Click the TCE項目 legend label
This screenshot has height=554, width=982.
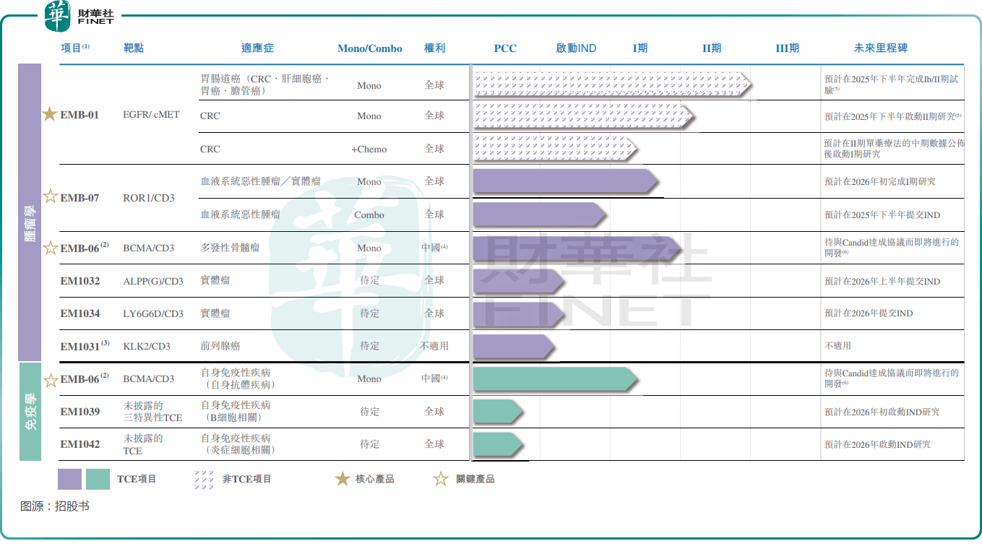pos(137,479)
